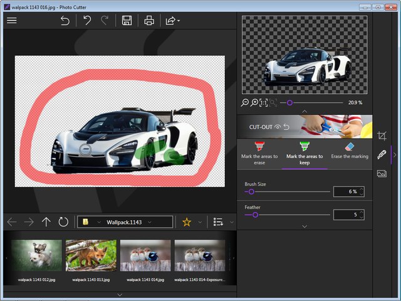Select Mark the areas to keep
The width and height of the screenshot is (401, 301).
(305, 154)
